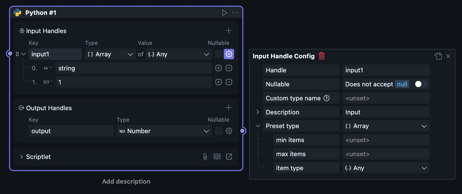Open the input1 Array type dropdown
The image size is (462, 194).
click(x=110, y=54)
